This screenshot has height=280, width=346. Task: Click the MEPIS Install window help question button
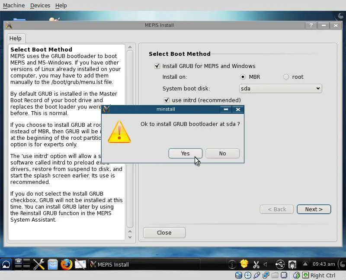pos(311,26)
